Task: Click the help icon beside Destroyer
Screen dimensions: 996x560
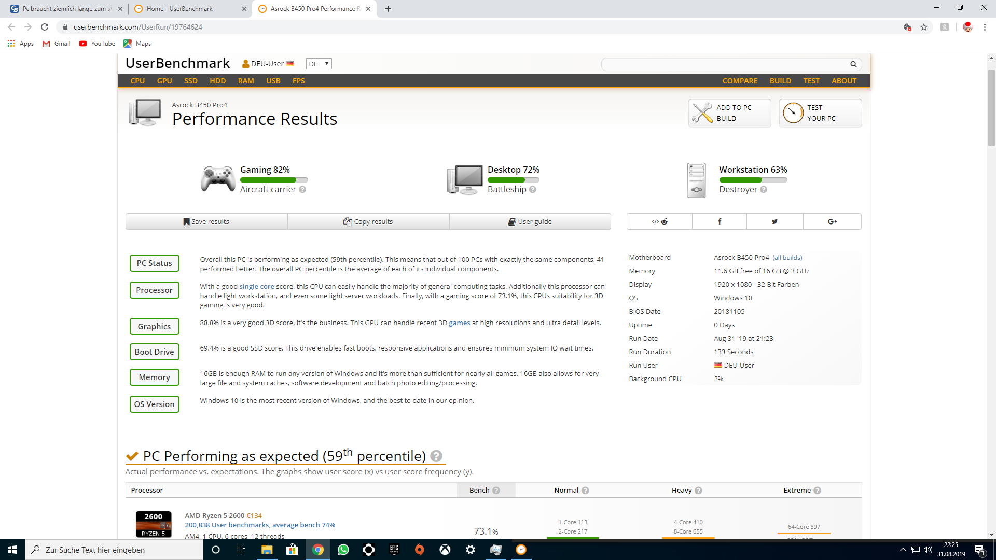Action: 764,190
